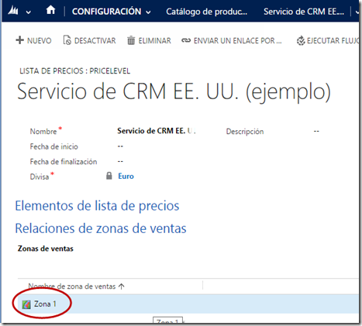This screenshot has height=326, width=362.
Task: Click the NUEVO command label
Action: click(x=40, y=41)
